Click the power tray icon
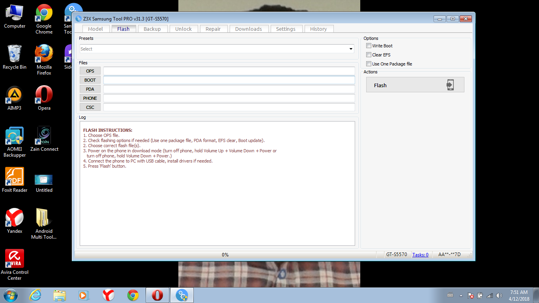Image resolution: width=539 pixels, height=303 pixels. [x=480, y=296]
